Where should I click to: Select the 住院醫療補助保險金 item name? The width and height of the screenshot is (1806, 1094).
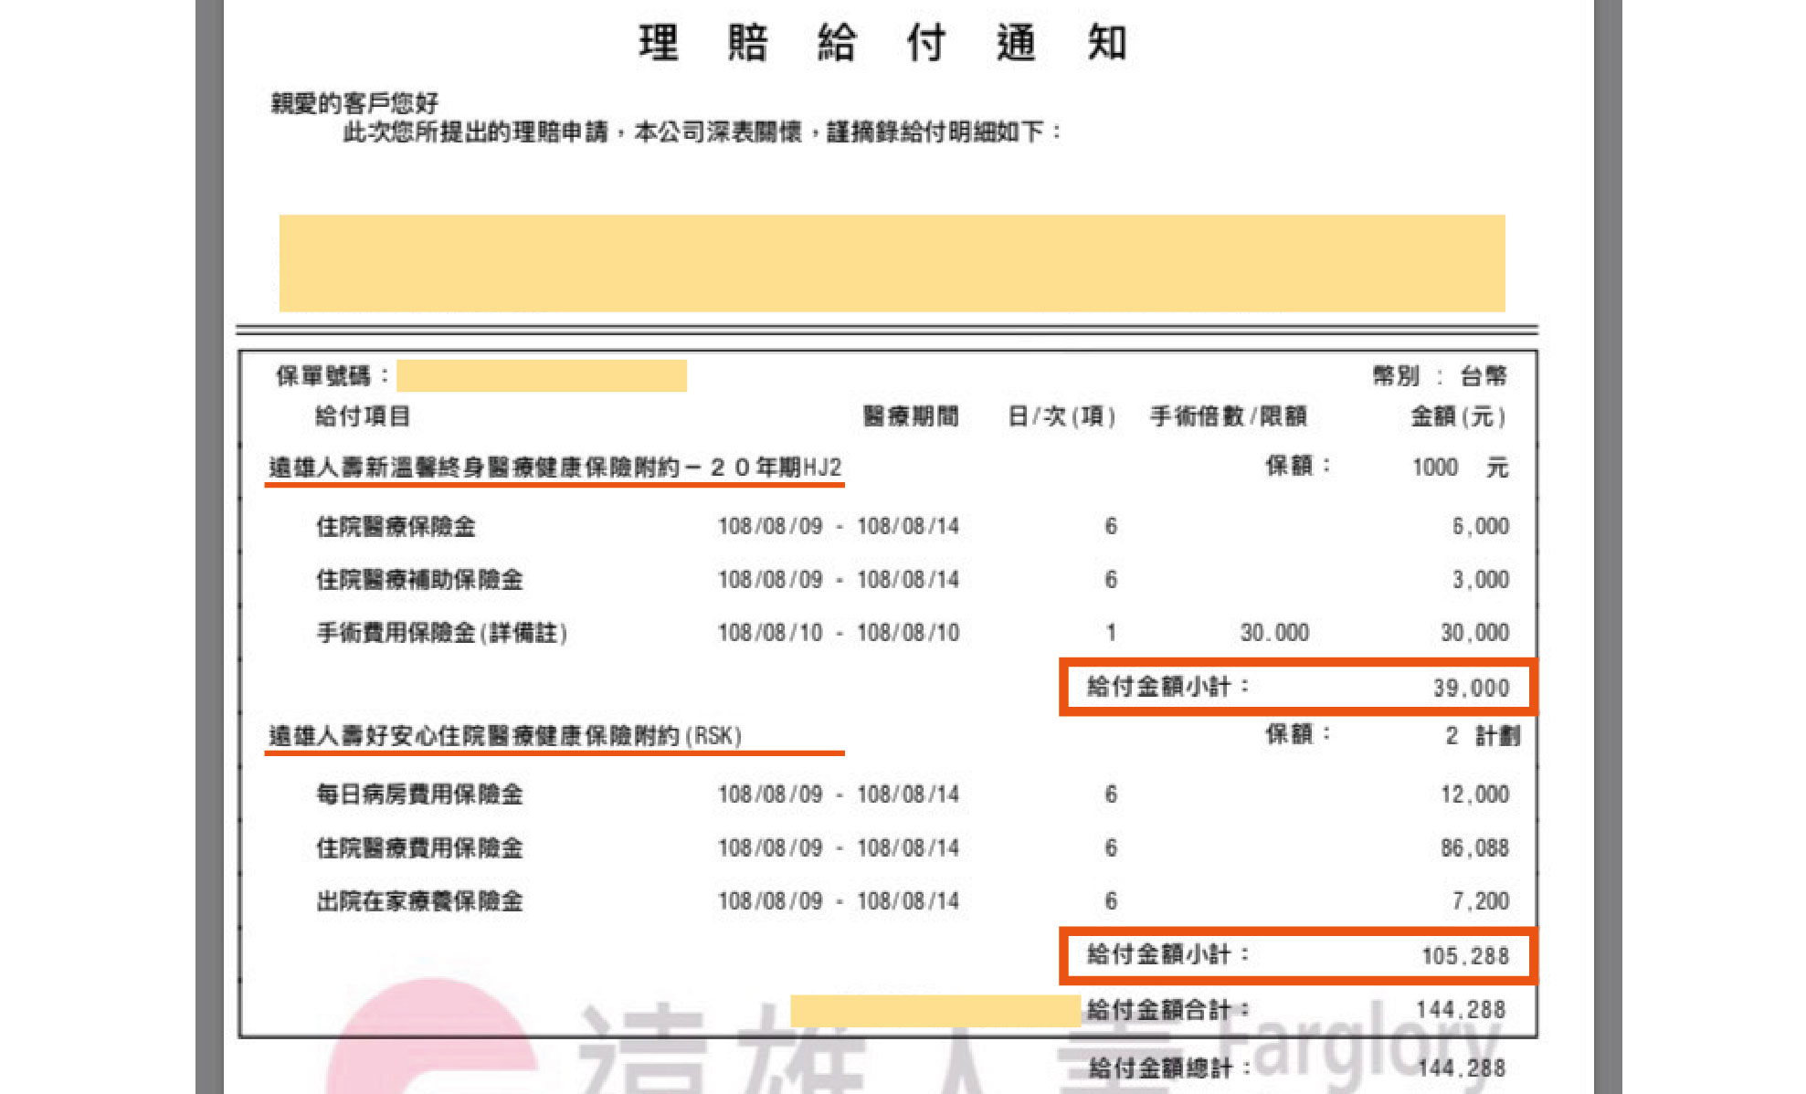coord(419,579)
